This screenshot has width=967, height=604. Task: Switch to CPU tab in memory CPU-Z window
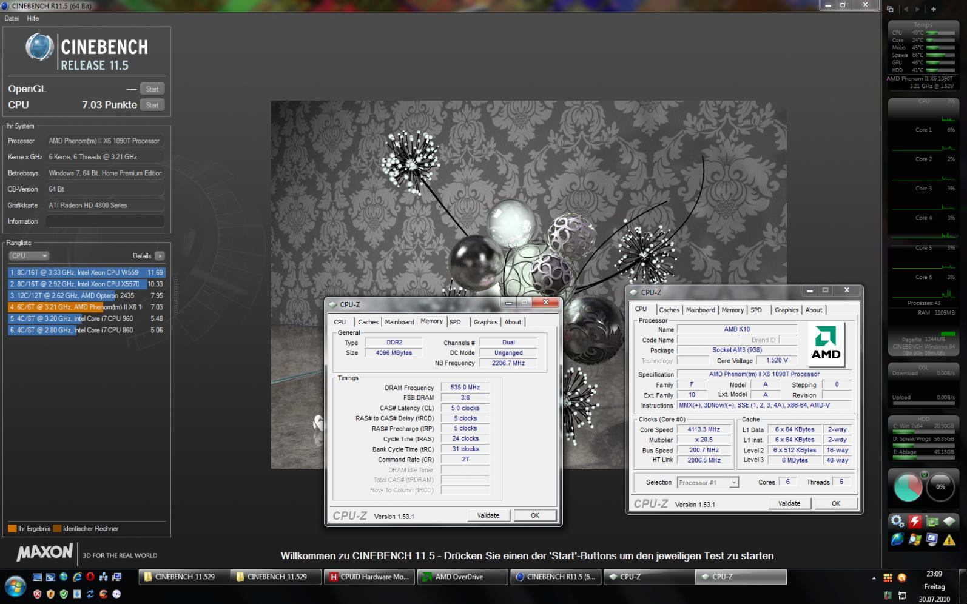pyautogui.click(x=340, y=322)
